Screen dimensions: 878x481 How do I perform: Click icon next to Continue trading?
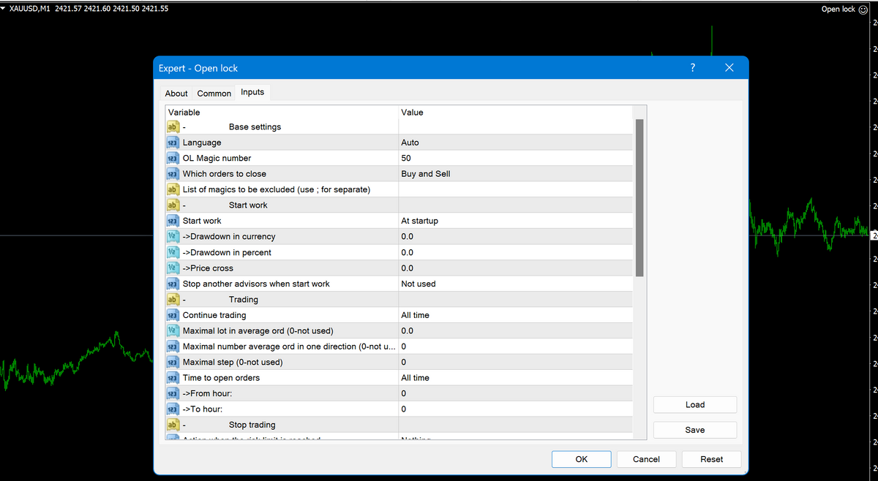coord(173,315)
